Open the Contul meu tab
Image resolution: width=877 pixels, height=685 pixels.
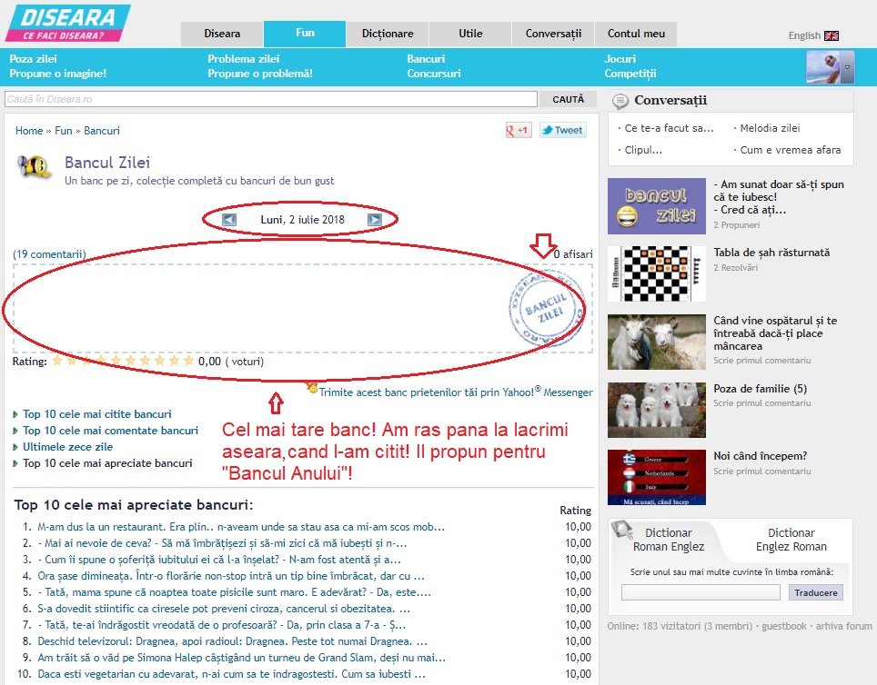636,34
